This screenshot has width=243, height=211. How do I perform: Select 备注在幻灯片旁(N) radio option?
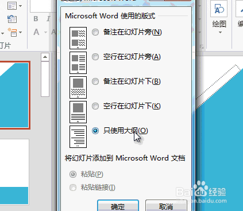click(95, 32)
